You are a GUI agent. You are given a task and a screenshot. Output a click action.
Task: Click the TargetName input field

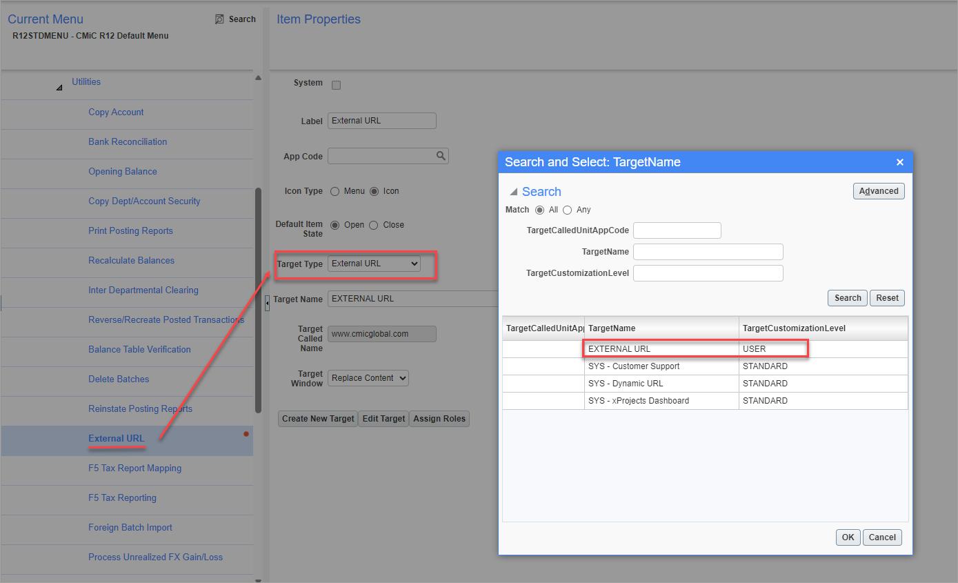pos(708,251)
